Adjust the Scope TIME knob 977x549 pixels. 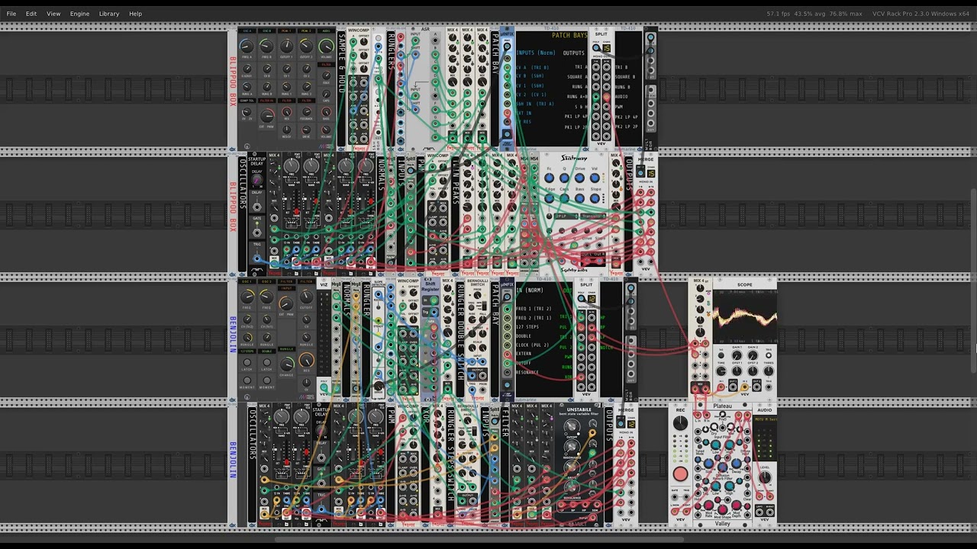[721, 371]
